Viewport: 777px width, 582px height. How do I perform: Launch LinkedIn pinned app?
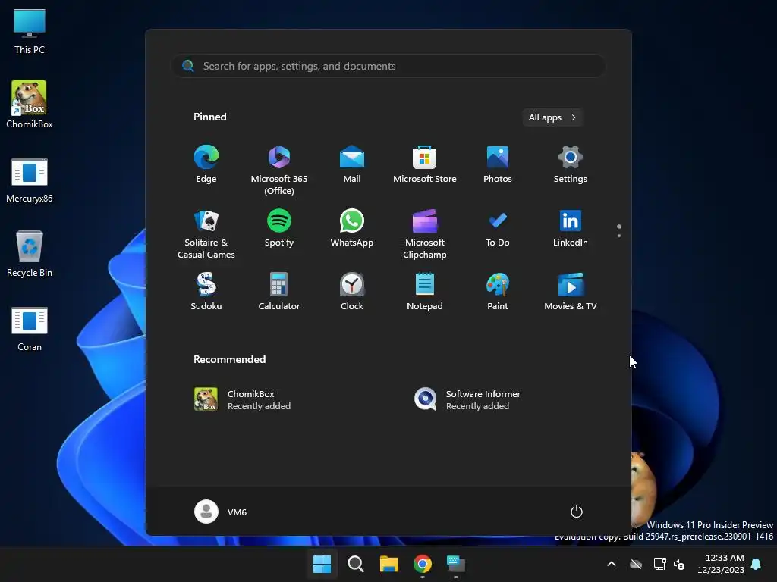point(571,229)
